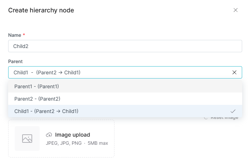Viewport: 248px width, 161px height.
Task: Click the Name field label
Action: (14, 35)
